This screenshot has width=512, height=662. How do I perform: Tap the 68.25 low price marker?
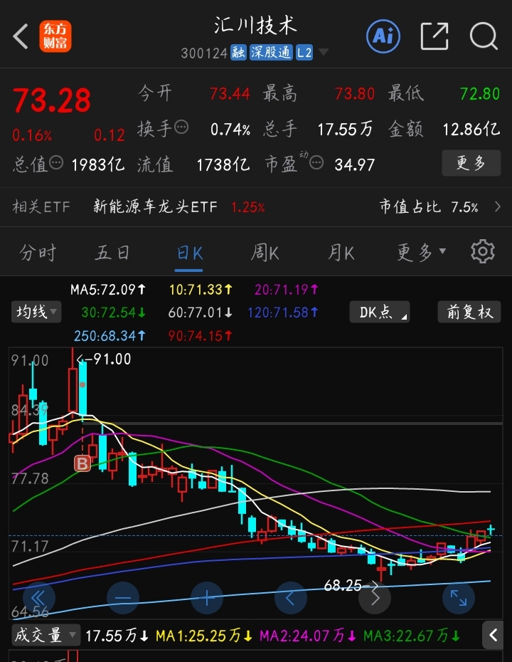tap(351, 585)
